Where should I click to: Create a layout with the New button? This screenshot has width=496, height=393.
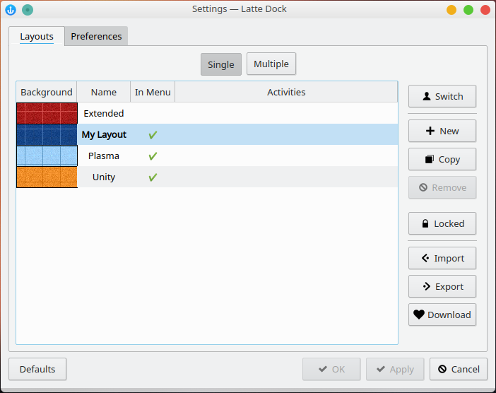[x=442, y=131]
